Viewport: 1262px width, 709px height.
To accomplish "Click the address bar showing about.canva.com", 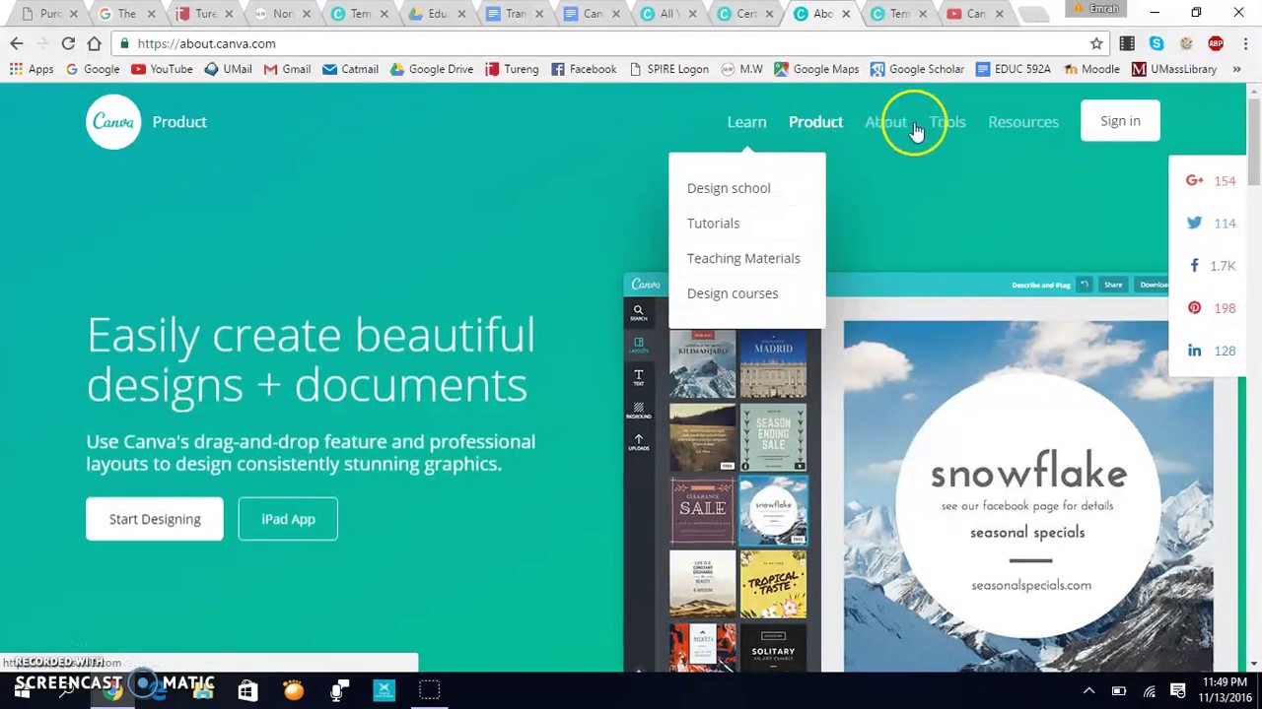I will pyautogui.click(x=601, y=43).
